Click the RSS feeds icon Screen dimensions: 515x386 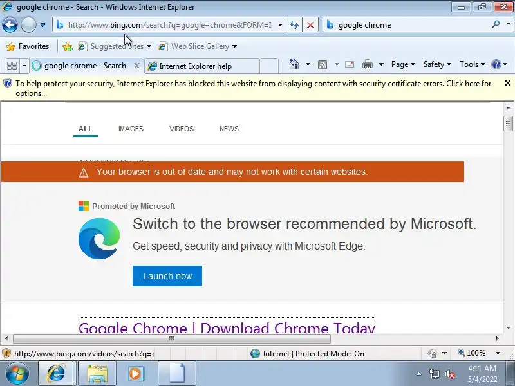(323, 65)
